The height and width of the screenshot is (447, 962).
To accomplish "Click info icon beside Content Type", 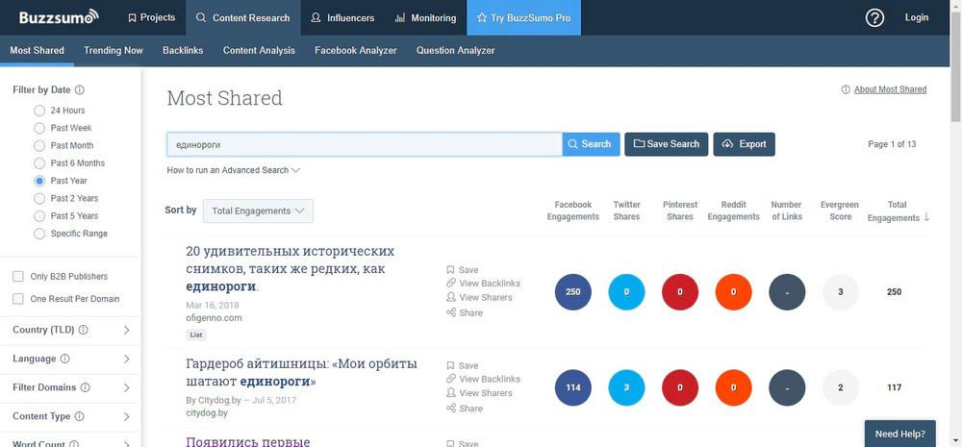I will [79, 416].
